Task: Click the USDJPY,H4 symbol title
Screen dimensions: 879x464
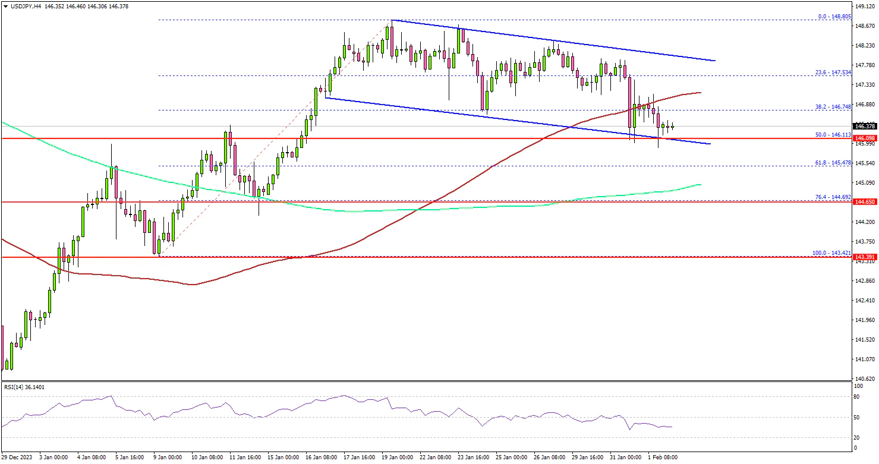Action: (23, 5)
